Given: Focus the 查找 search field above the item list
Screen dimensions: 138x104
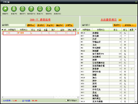Looking at the screenshot, I should tap(101, 25).
